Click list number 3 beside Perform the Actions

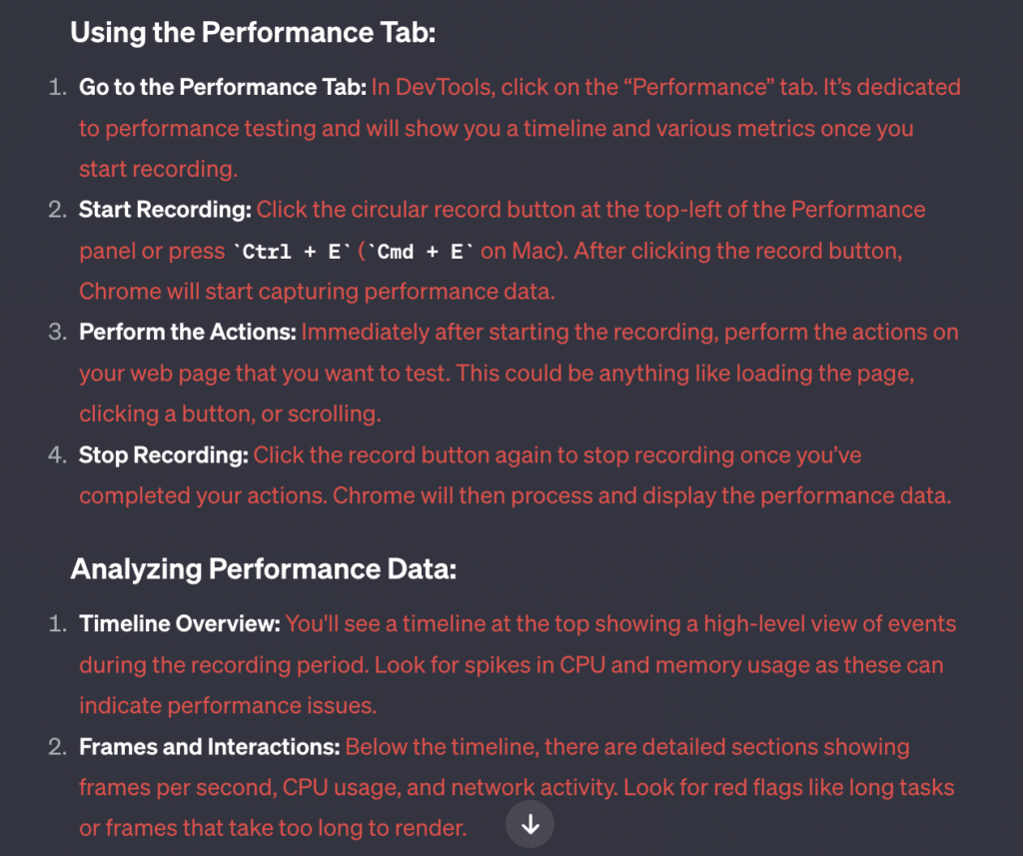57,332
